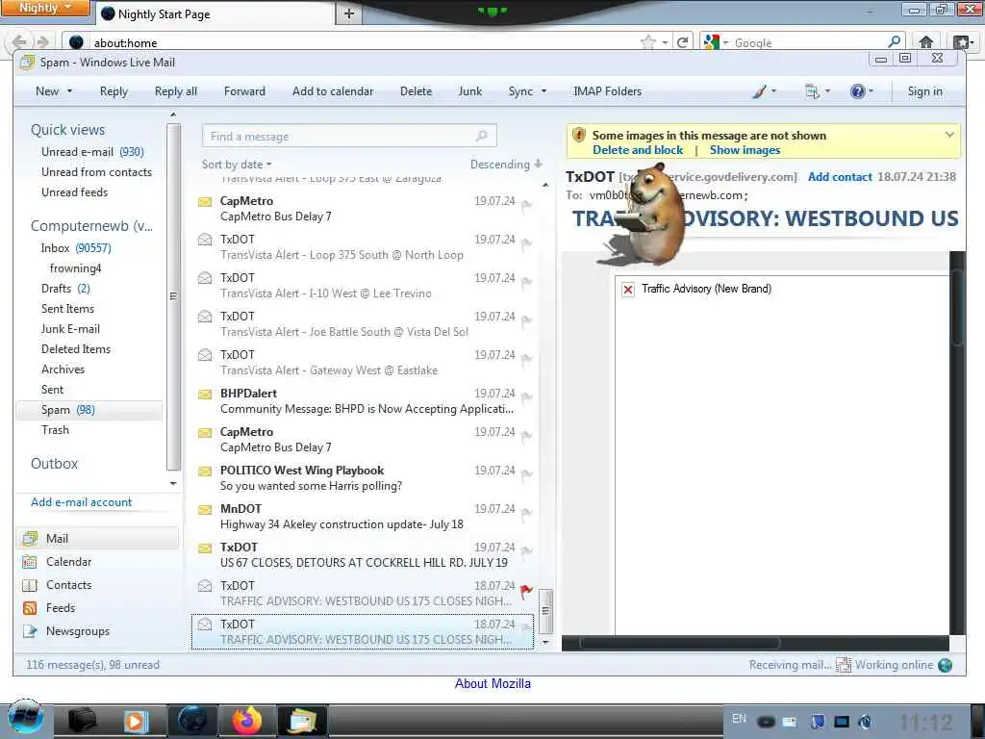Screen dimensions: 985x739
Task: Click the volume speaker tray icon
Action: click(x=865, y=722)
